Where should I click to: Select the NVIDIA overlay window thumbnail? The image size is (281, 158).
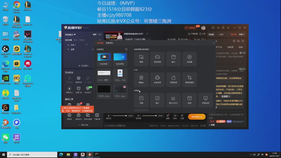pyautogui.click(x=104, y=91)
